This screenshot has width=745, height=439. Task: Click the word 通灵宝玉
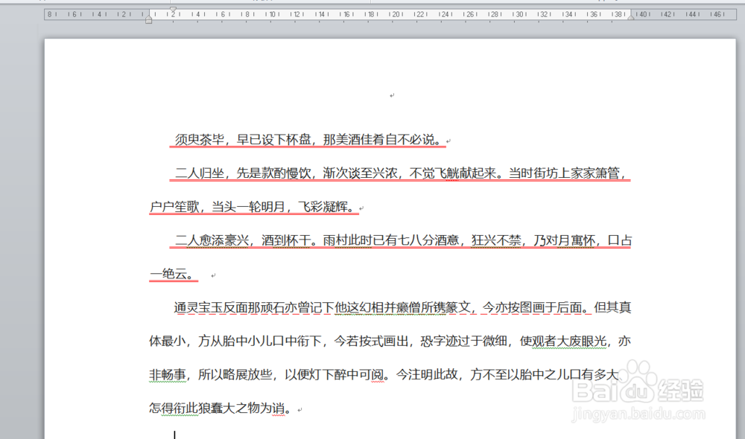click(198, 307)
